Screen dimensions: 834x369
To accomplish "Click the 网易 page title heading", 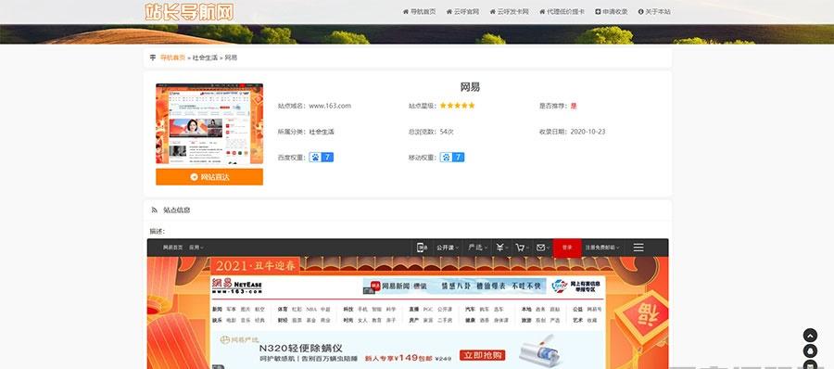I will (470, 87).
